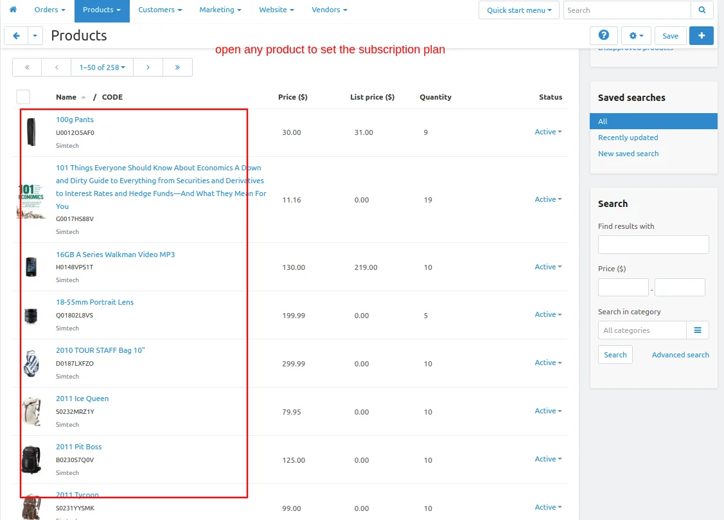
Task: Open the Marketing menu
Action: [x=220, y=10]
